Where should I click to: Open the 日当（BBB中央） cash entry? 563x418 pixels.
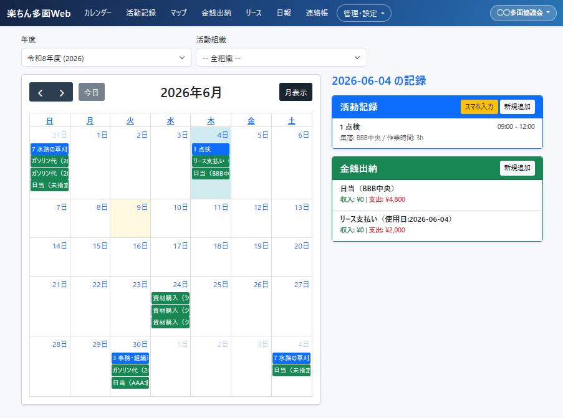click(x=437, y=194)
